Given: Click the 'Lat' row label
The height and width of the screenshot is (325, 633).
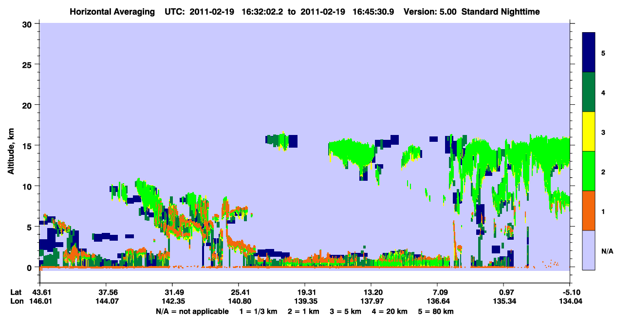Looking at the screenshot, I should pyautogui.click(x=16, y=292).
